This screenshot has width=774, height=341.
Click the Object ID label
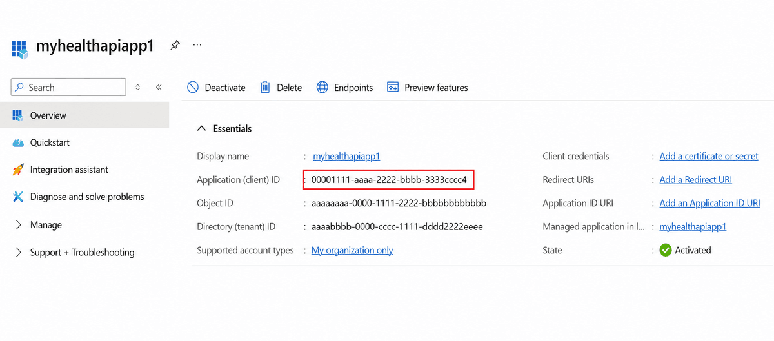coord(215,203)
